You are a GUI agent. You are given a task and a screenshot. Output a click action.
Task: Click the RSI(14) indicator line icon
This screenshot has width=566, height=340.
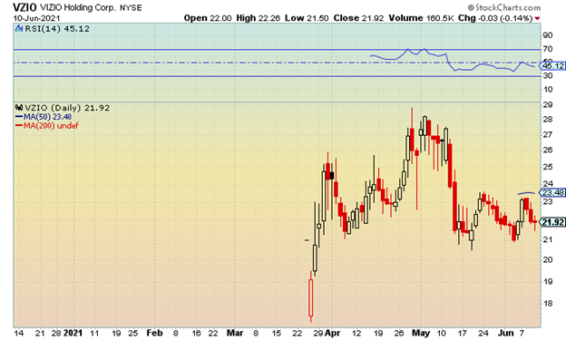pyautogui.click(x=19, y=29)
